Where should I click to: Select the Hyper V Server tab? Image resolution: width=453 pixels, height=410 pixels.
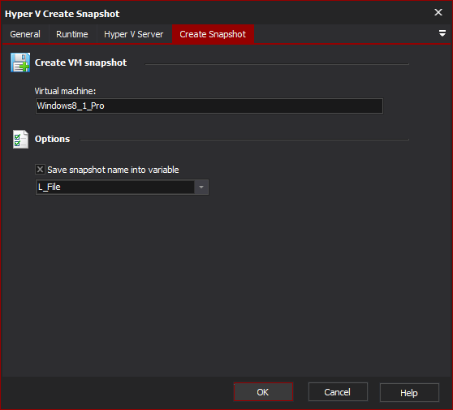pos(133,34)
